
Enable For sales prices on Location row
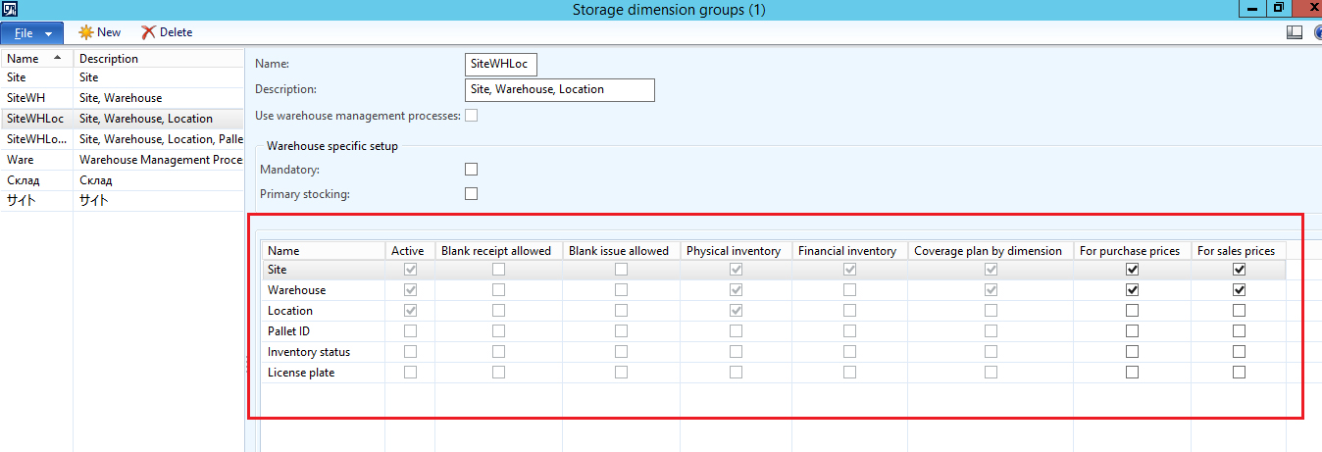1239,311
